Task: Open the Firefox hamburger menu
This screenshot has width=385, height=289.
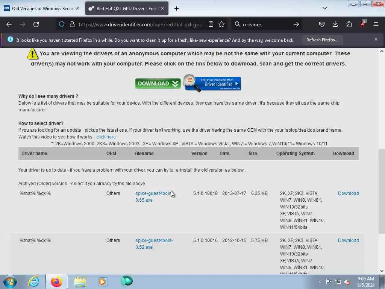Action: pos(376,24)
